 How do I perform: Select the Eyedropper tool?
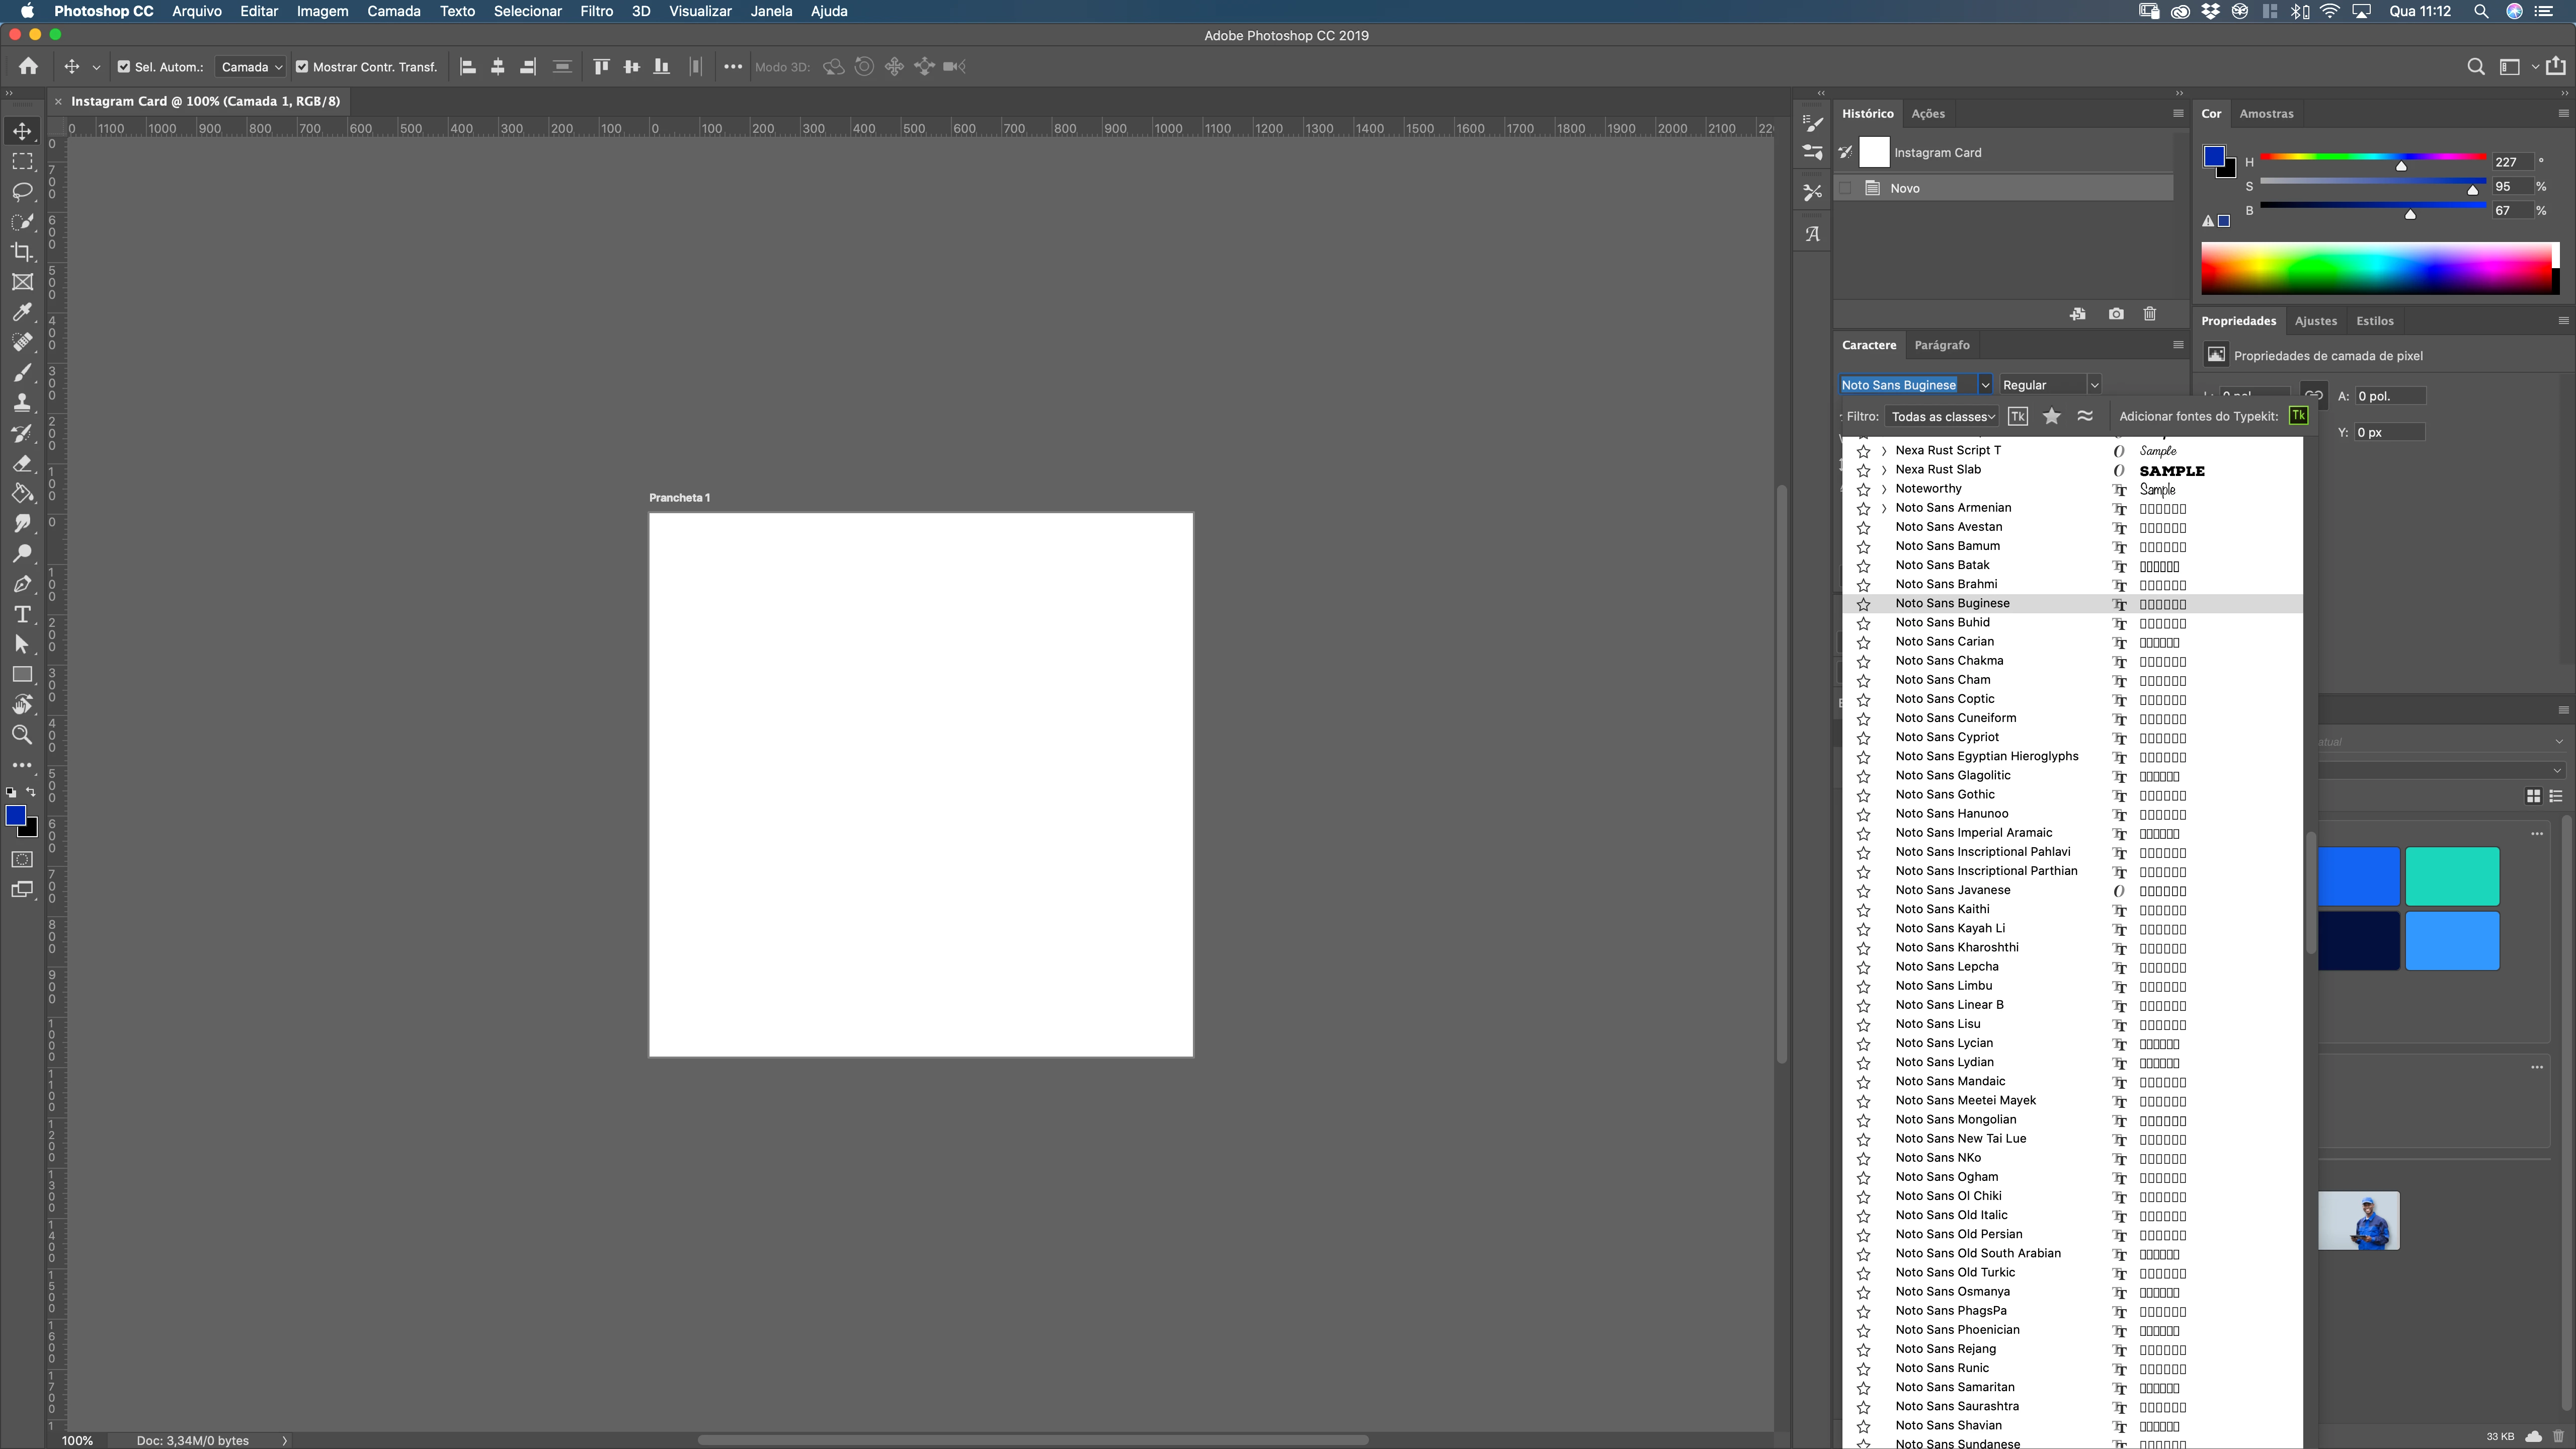point(22,312)
